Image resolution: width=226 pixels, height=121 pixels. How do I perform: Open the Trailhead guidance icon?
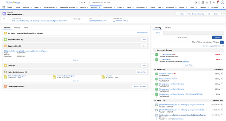207,2
